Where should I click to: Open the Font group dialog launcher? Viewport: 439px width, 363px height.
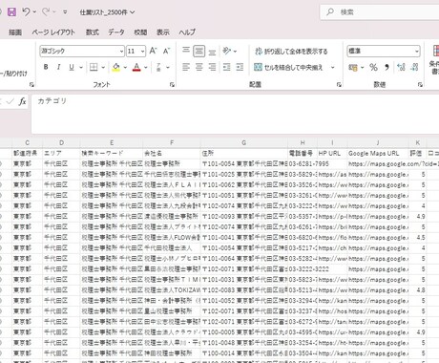172,84
